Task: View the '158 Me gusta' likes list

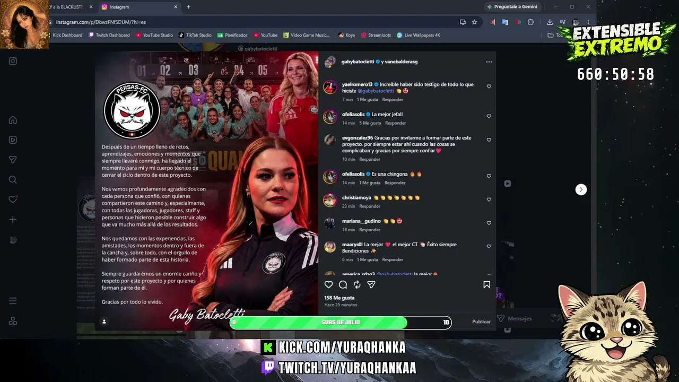Action: pyautogui.click(x=339, y=298)
